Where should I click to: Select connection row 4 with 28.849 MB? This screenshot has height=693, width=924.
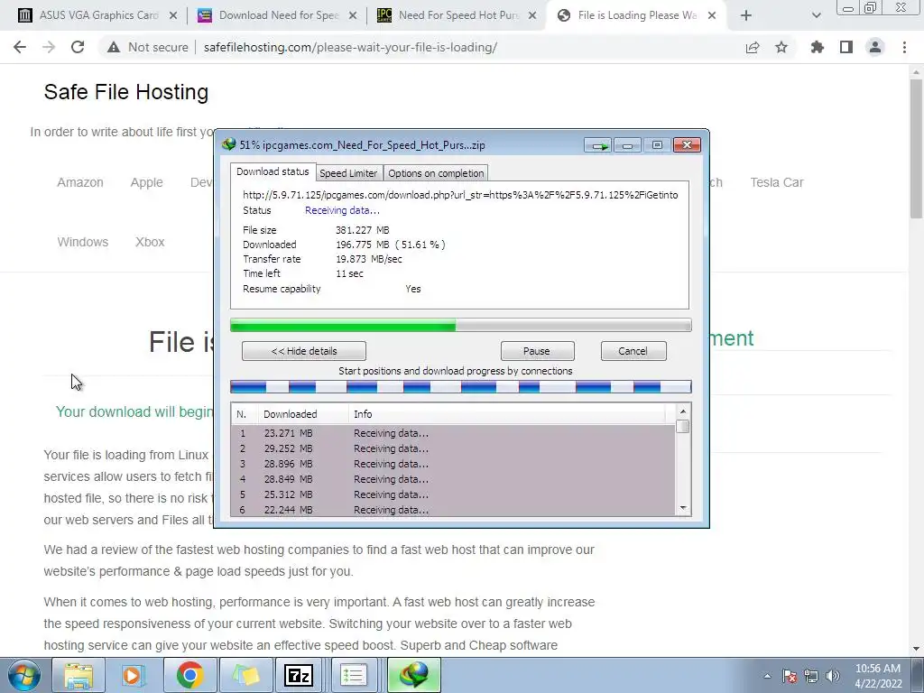tap(453, 479)
